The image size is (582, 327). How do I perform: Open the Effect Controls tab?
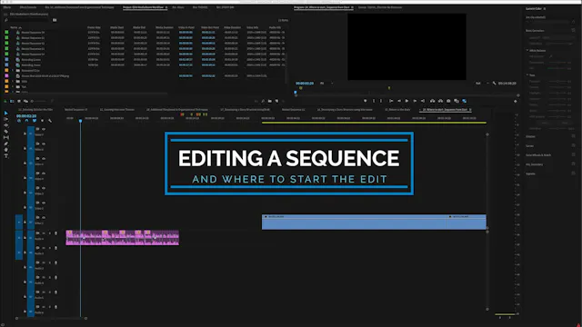point(28,7)
